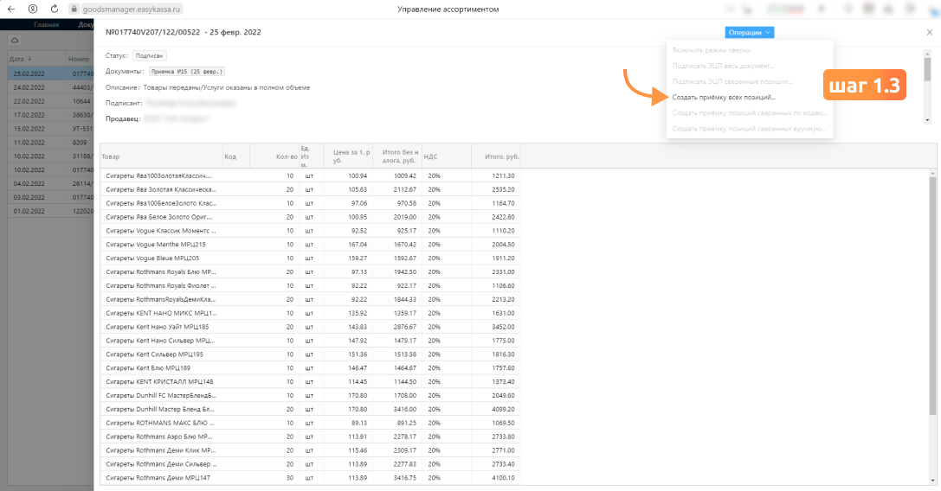Click the Сигареты Vogue Menthe МРЦ215 row
This screenshot has height=491, width=941.
tap(310, 245)
